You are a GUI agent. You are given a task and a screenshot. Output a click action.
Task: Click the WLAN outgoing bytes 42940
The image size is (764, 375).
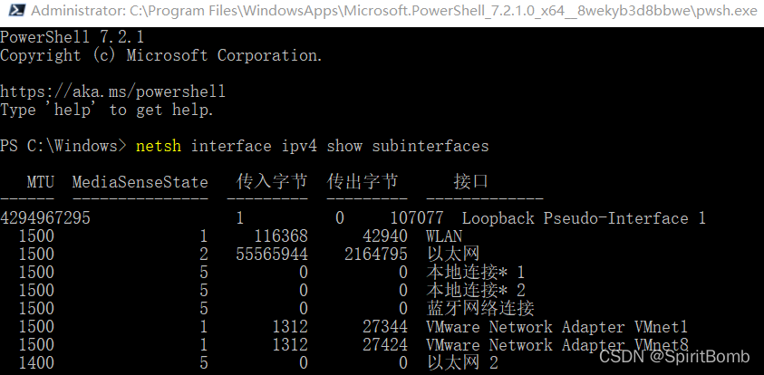tap(385, 236)
